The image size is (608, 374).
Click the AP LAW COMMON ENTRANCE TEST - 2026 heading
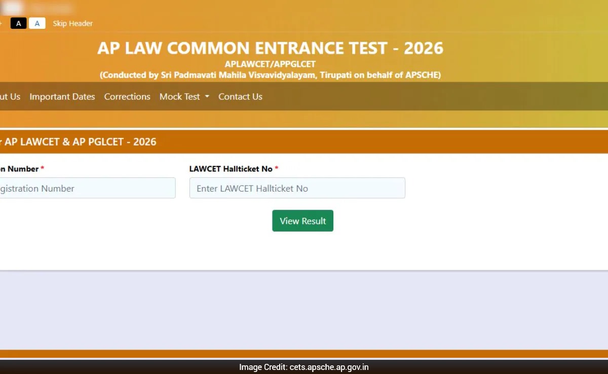coord(271,48)
